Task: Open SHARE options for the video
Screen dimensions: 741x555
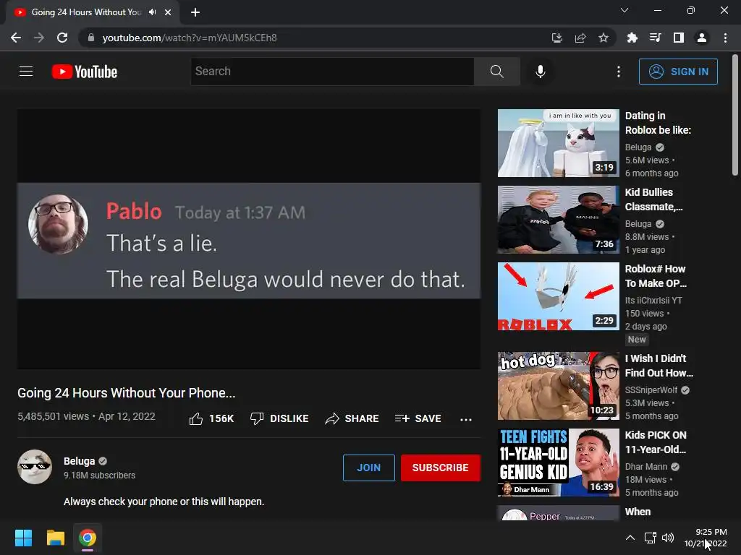Action: (x=352, y=418)
